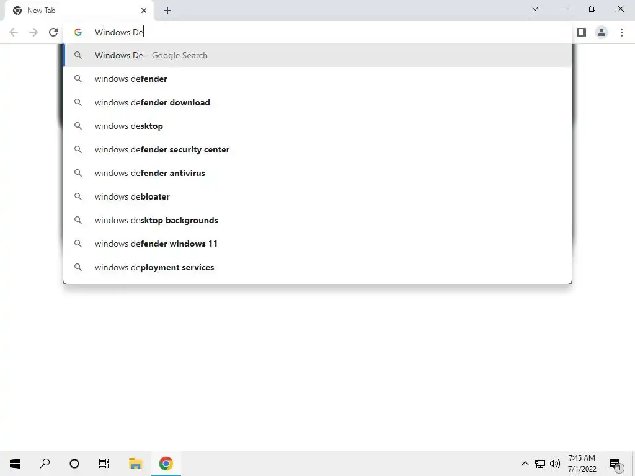Choose "windows defender download" suggestion

pyautogui.click(x=317, y=102)
